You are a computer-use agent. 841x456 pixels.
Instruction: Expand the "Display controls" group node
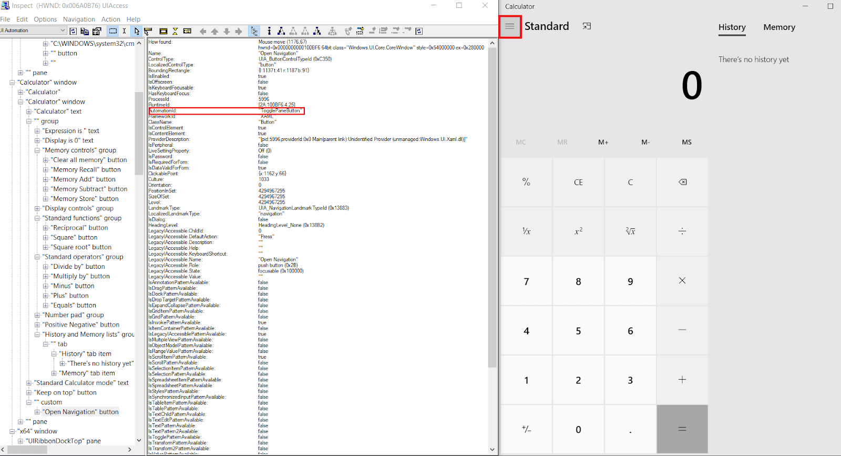37,208
